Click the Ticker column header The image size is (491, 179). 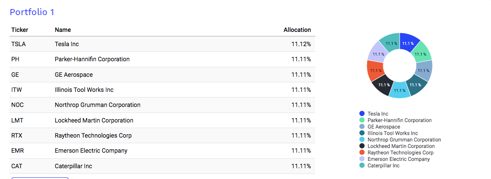[20, 30]
